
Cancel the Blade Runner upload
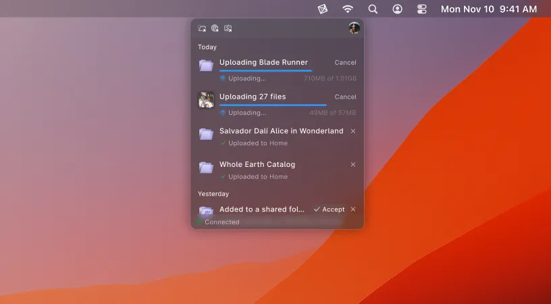pos(345,63)
